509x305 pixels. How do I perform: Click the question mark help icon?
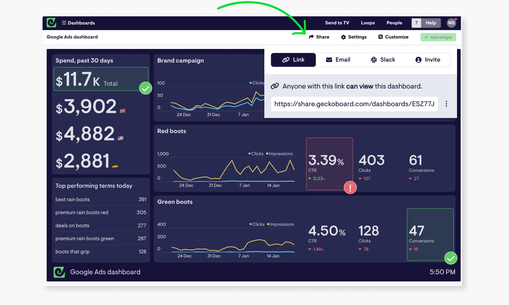(x=416, y=23)
